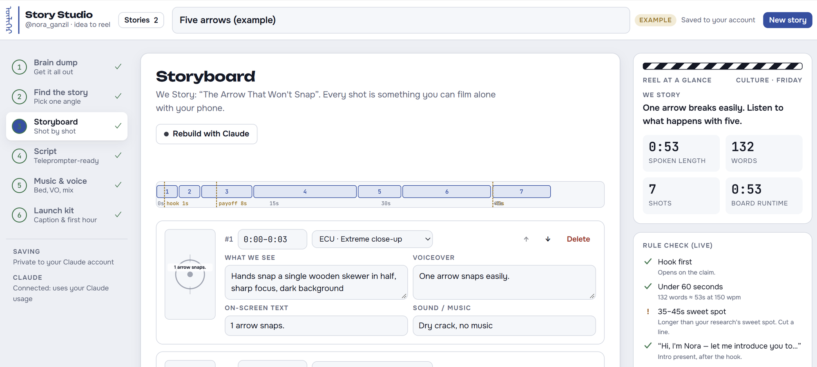Click the step 5 circle for Music & voice
Image resolution: width=817 pixels, height=367 pixels.
coord(19,185)
